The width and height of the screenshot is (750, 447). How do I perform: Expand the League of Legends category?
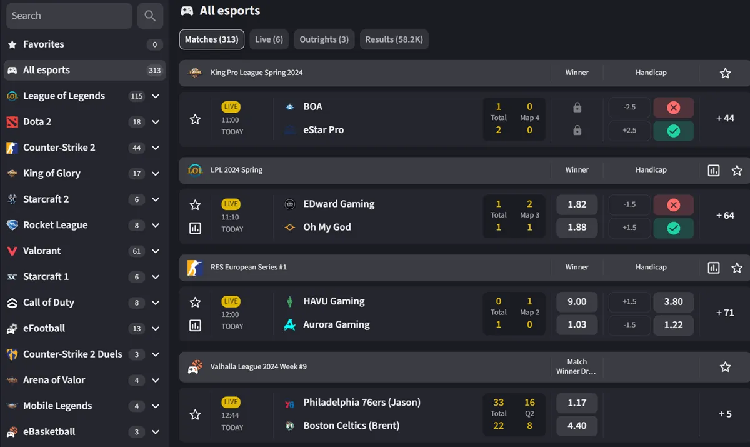[x=156, y=96]
